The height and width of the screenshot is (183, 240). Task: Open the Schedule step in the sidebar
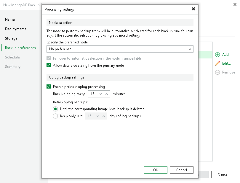(12, 57)
